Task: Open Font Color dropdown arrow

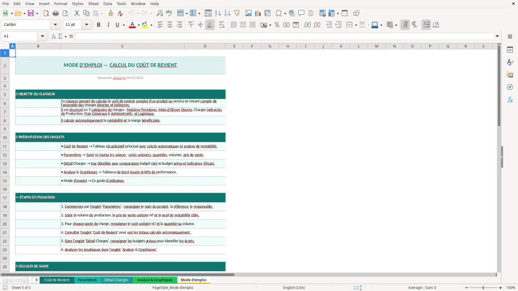Action: 138,25
